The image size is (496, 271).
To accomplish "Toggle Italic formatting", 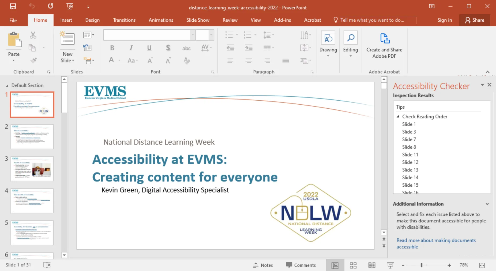I will (131, 48).
